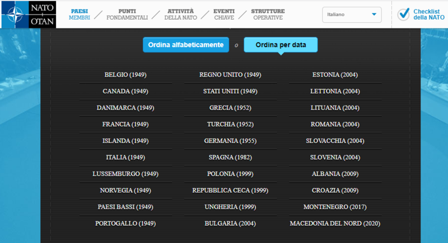Click Ordina alfabeticamente button
Viewport: 448px width, 243px height.
pyautogui.click(x=186, y=45)
